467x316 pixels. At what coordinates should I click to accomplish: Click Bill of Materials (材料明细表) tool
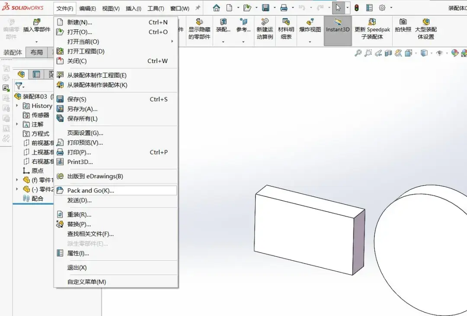286,29
